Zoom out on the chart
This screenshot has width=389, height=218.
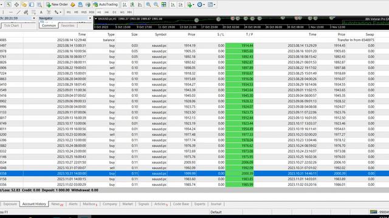[156, 5]
